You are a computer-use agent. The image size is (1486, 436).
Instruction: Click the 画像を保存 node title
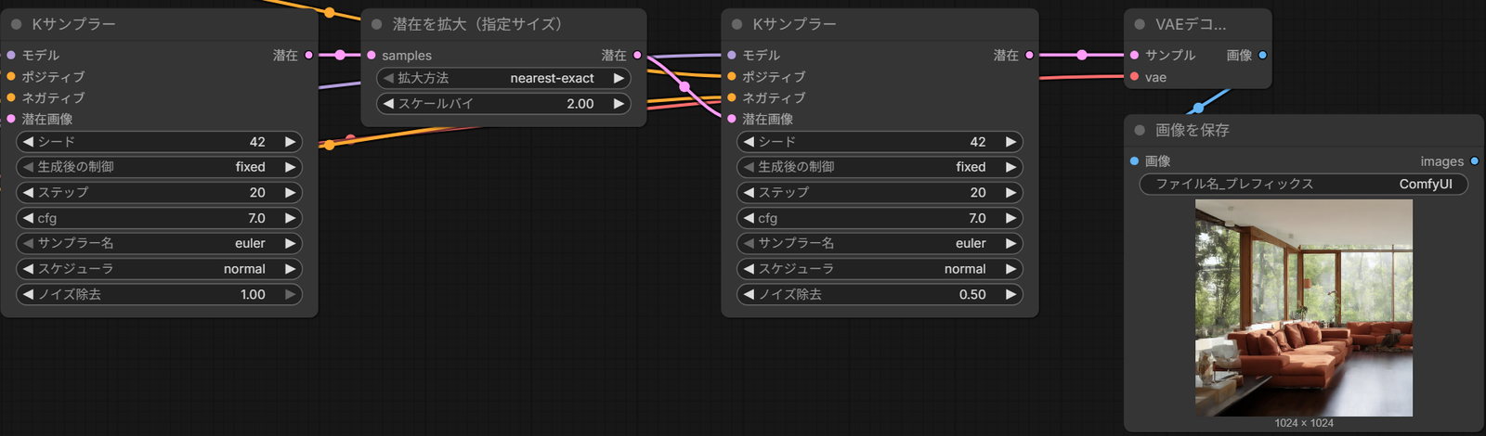click(x=1193, y=130)
